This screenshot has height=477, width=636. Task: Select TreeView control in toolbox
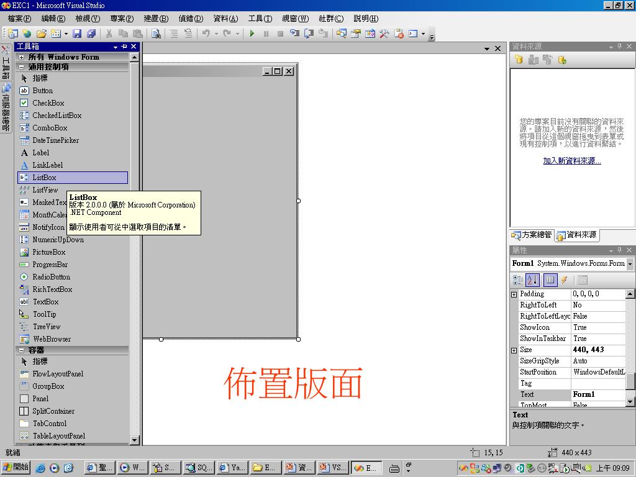point(73,327)
